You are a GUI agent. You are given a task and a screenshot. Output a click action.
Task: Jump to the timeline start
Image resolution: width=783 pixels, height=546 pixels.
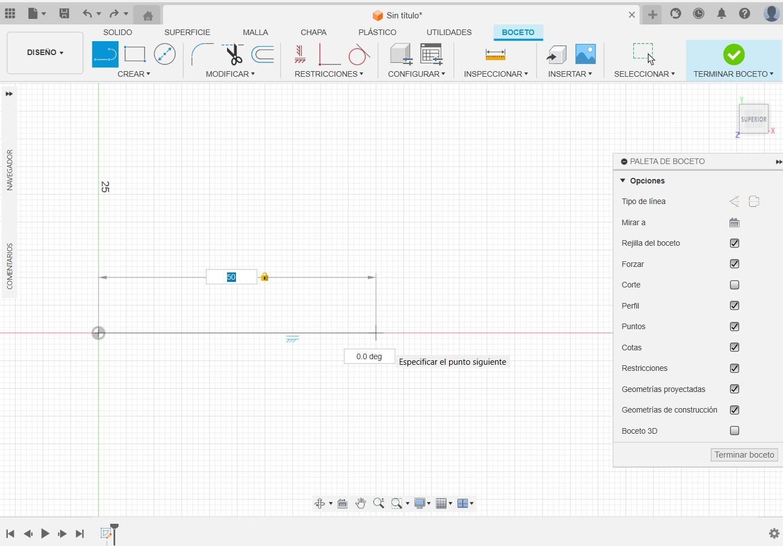click(x=10, y=534)
